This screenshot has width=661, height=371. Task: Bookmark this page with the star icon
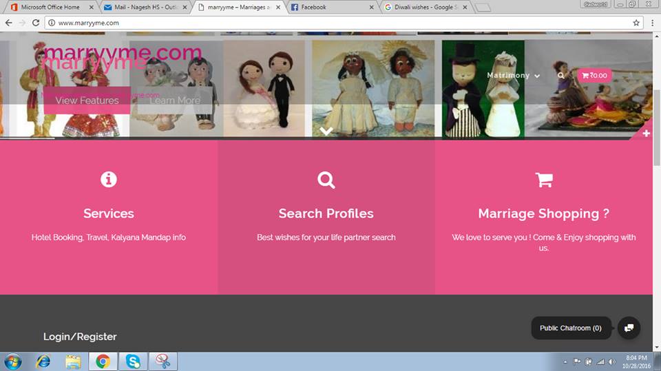(636, 23)
